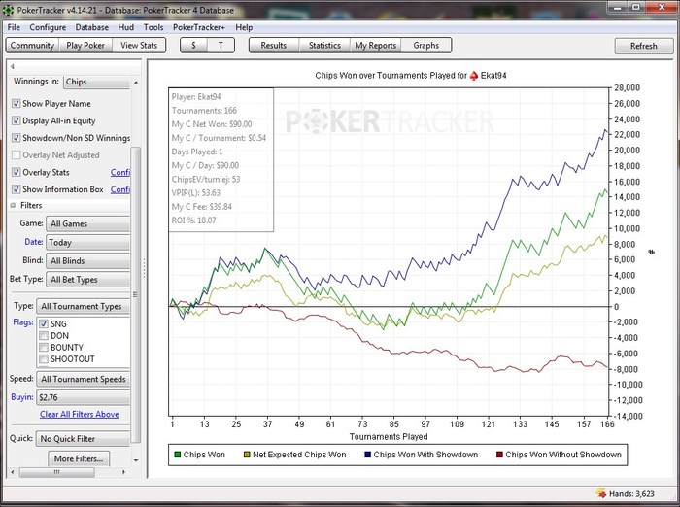Open the Configure menu
Viewport: 680px width, 507px height.
coord(48,27)
